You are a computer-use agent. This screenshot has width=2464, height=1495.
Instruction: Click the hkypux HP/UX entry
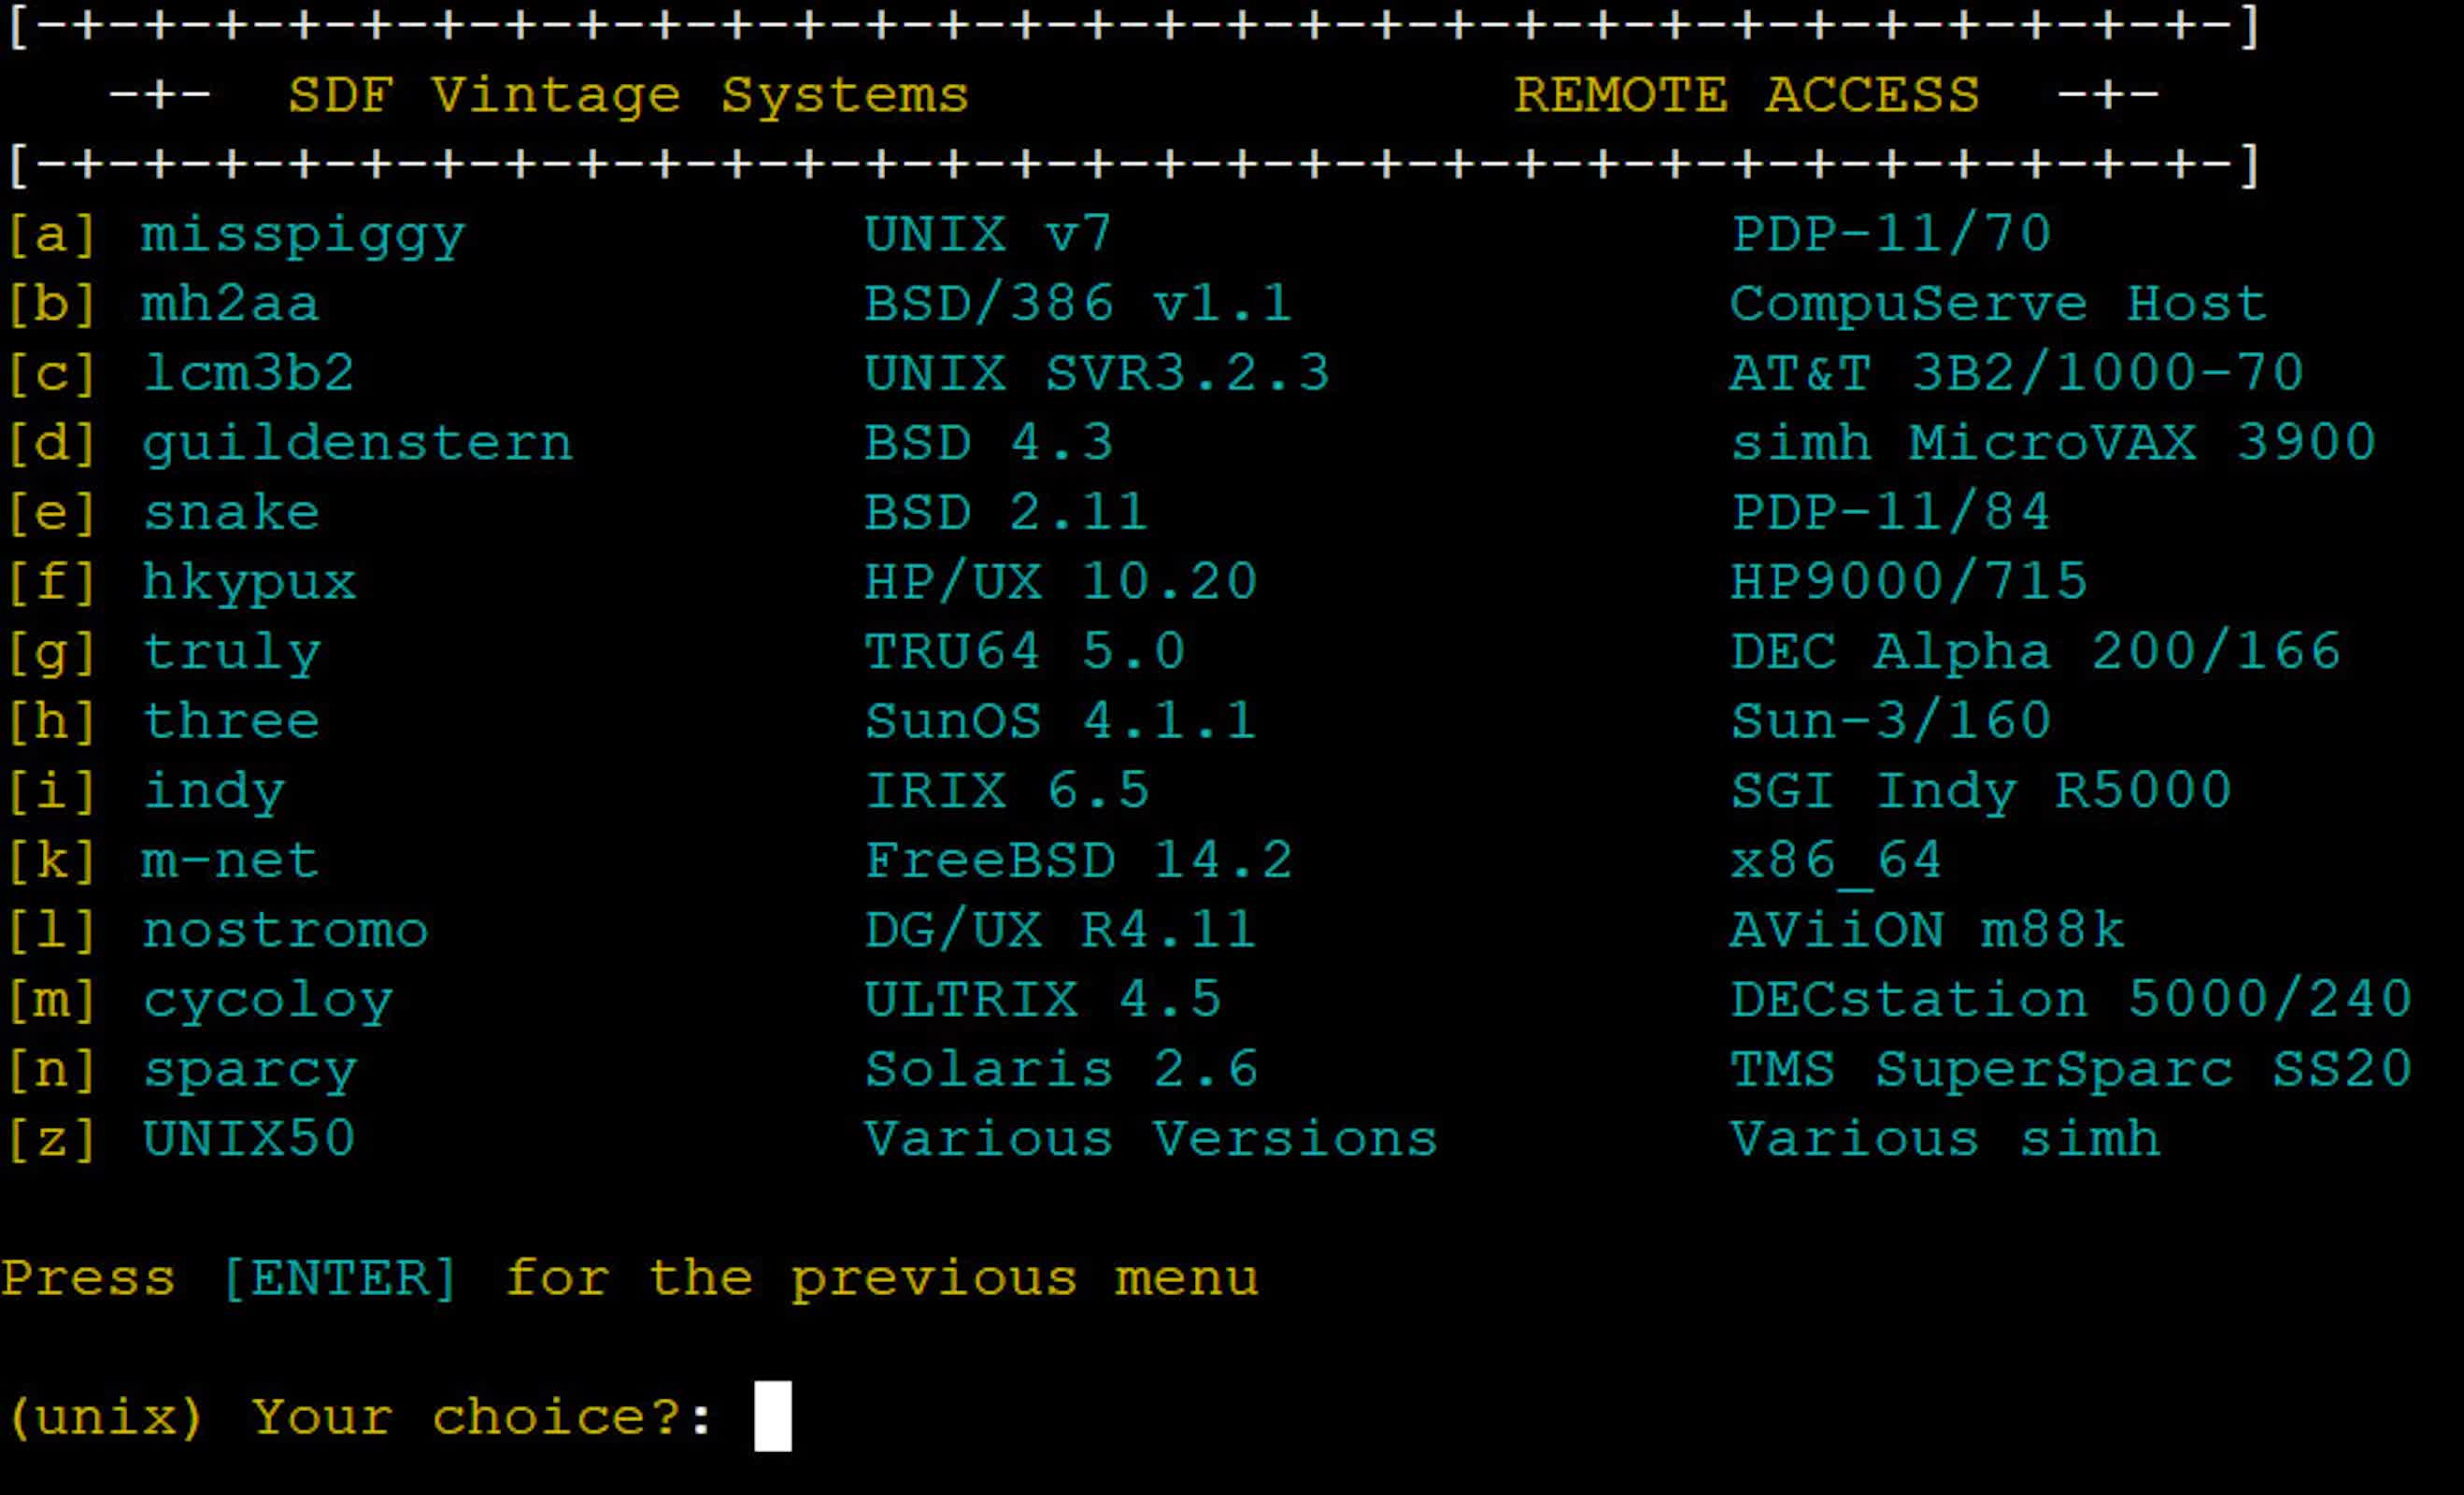249,583
